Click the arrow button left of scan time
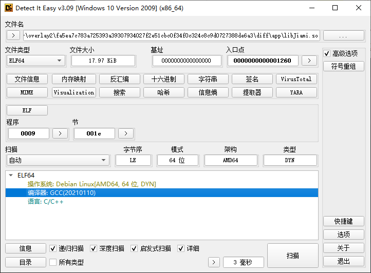Viewport: 371px width, 273px height. click(214, 262)
